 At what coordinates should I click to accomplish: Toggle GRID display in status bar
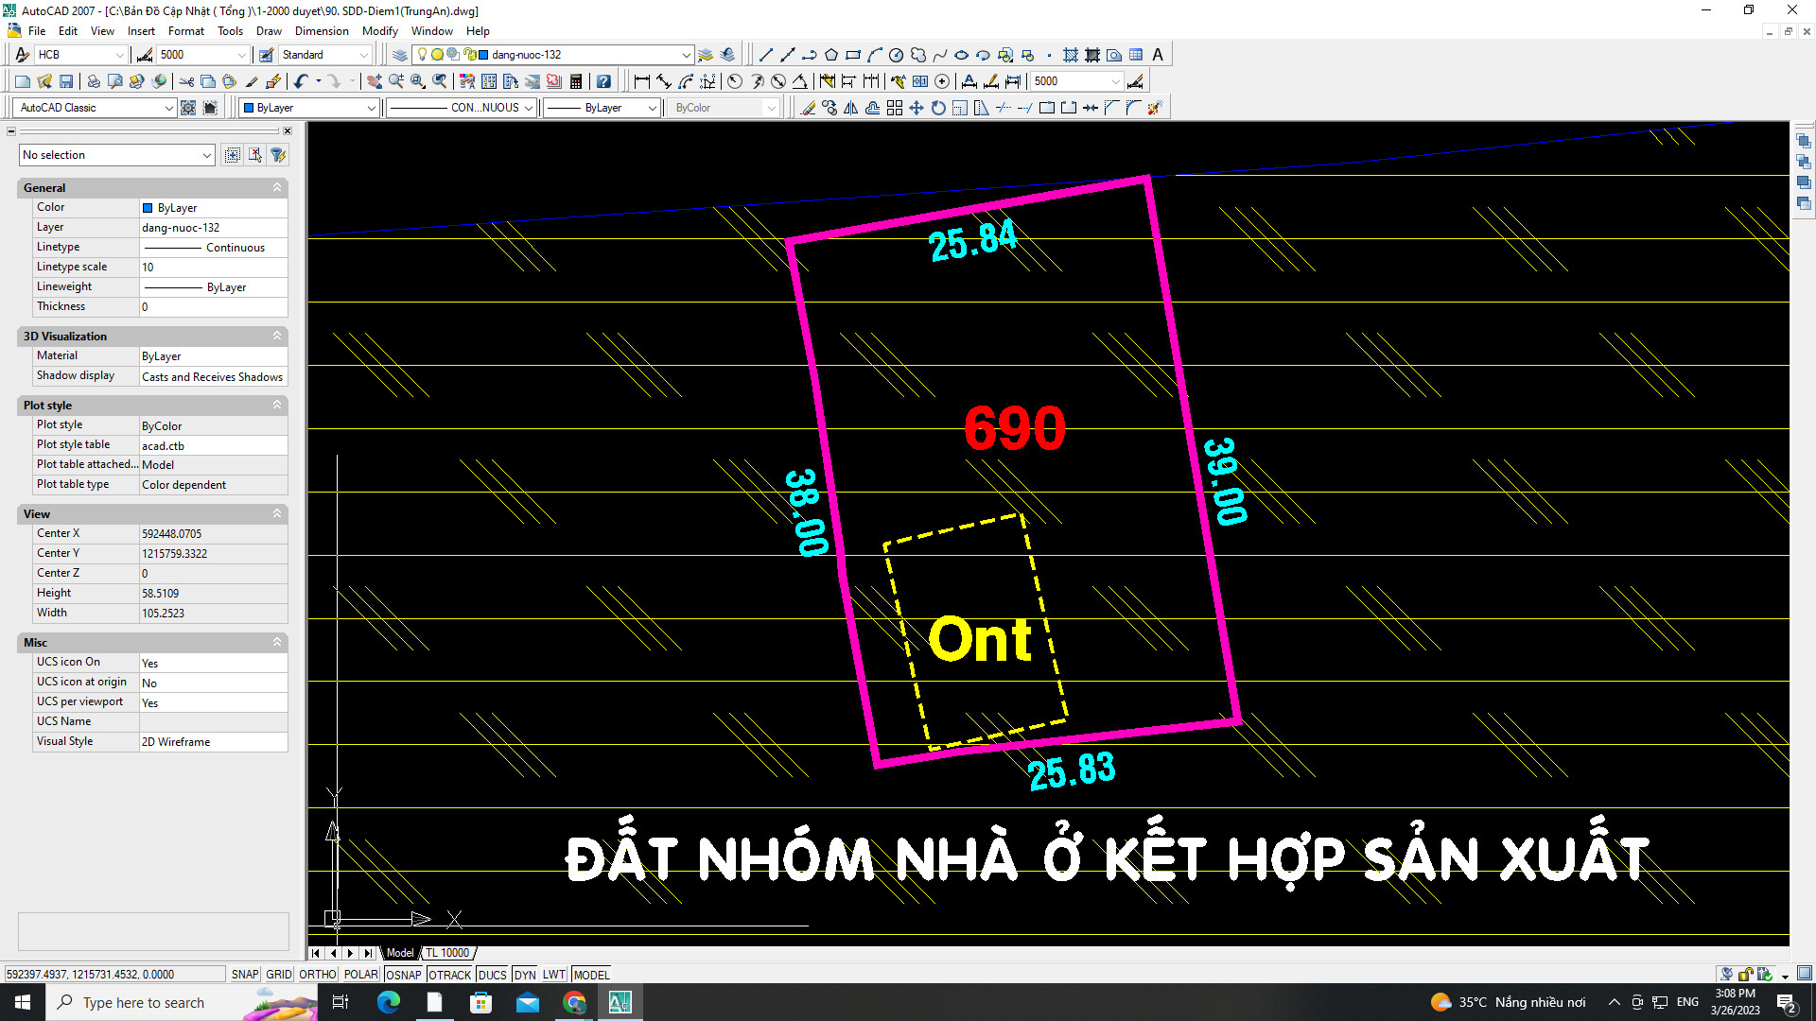click(x=278, y=975)
